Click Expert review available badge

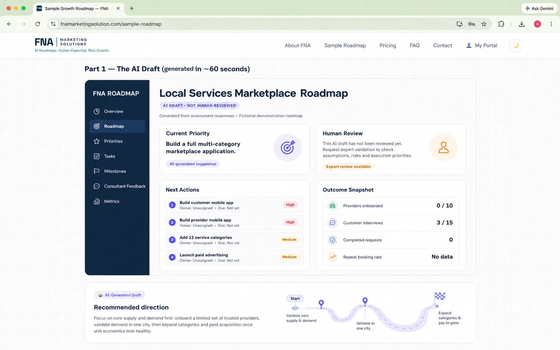(x=348, y=166)
